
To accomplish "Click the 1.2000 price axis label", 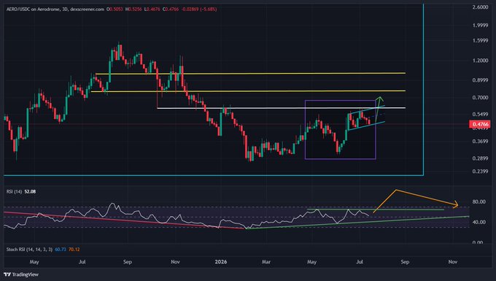I will pyautogui.click(x=480, y=61).
